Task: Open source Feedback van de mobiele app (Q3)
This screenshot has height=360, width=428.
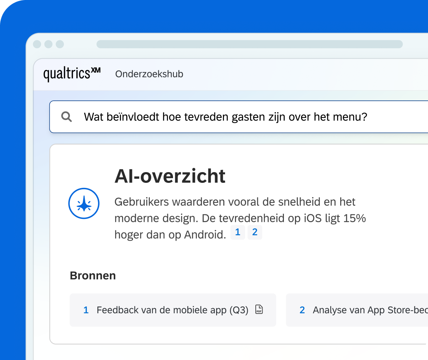Action: (173, 310)
